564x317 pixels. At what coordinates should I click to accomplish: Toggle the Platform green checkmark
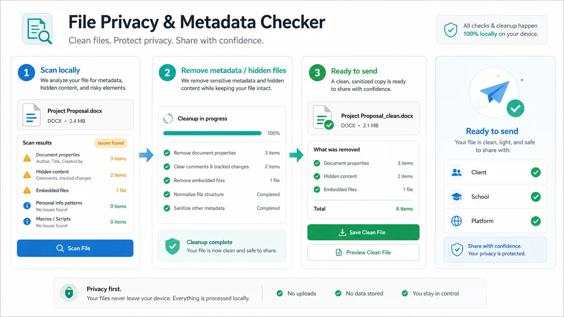tap(536, 221)
